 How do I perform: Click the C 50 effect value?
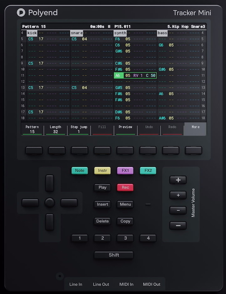click(151, 76)
